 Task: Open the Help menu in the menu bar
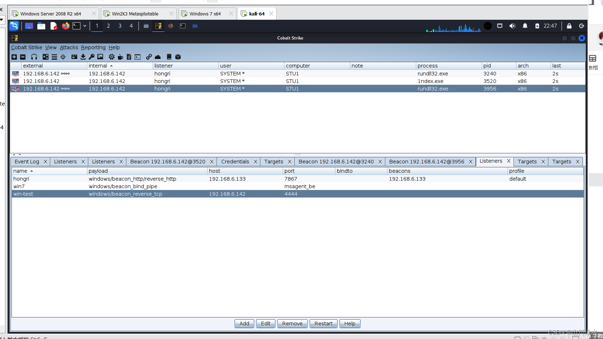coord(114,47)
